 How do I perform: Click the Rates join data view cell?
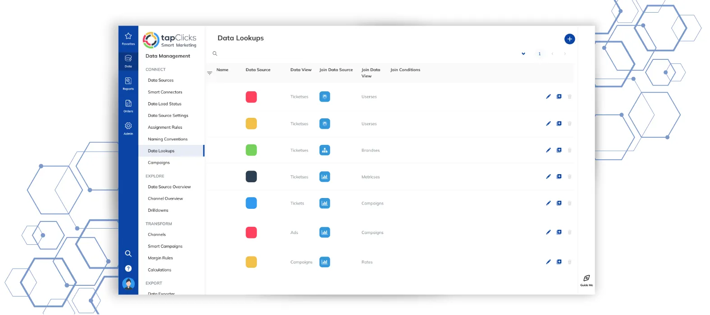(367, 262)
